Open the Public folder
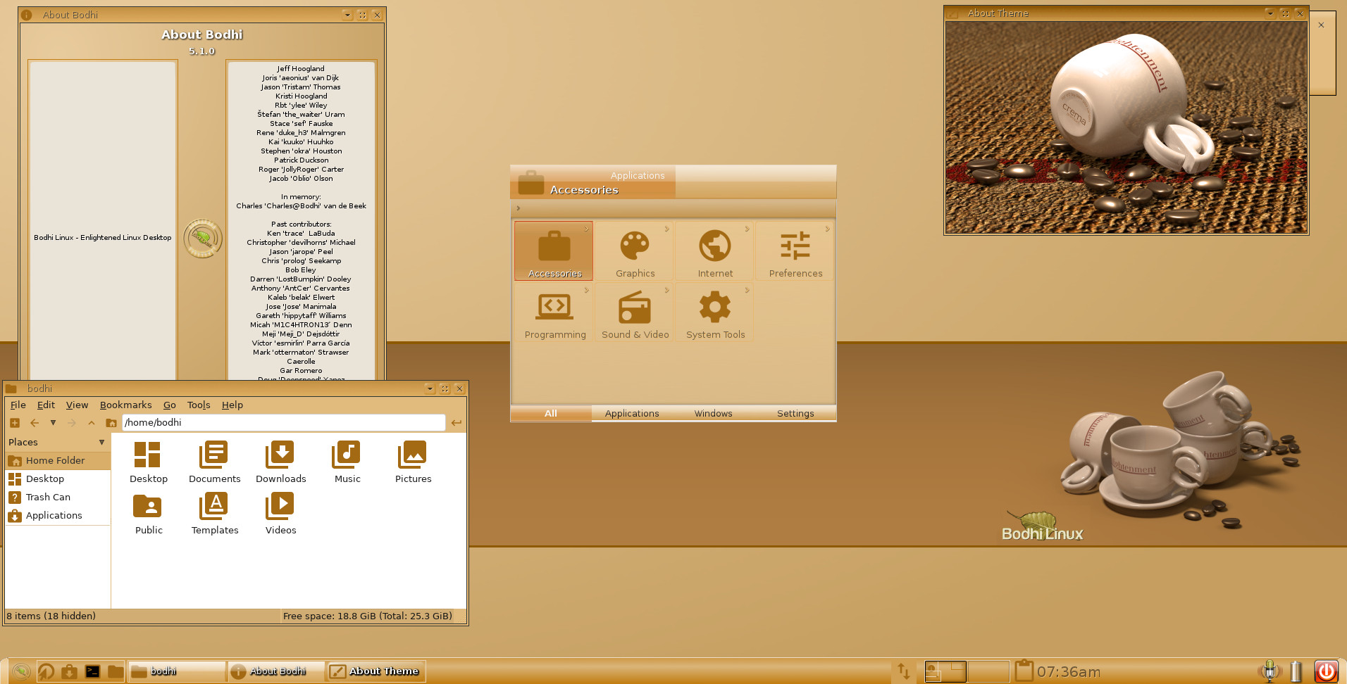 [x=148, y=514]
